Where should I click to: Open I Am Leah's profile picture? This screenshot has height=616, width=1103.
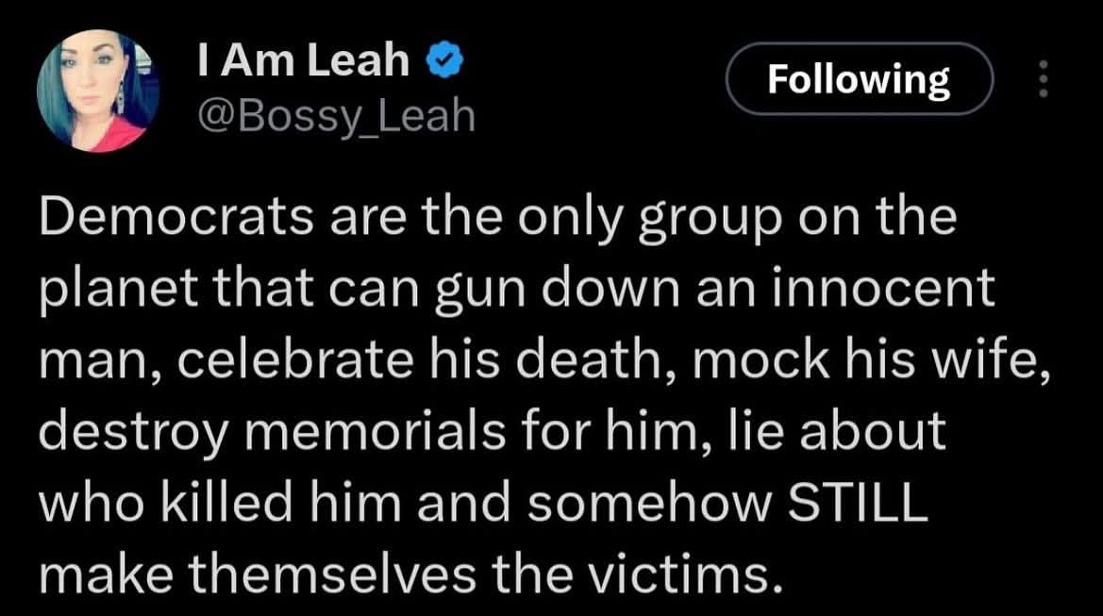tap(98, 91)
